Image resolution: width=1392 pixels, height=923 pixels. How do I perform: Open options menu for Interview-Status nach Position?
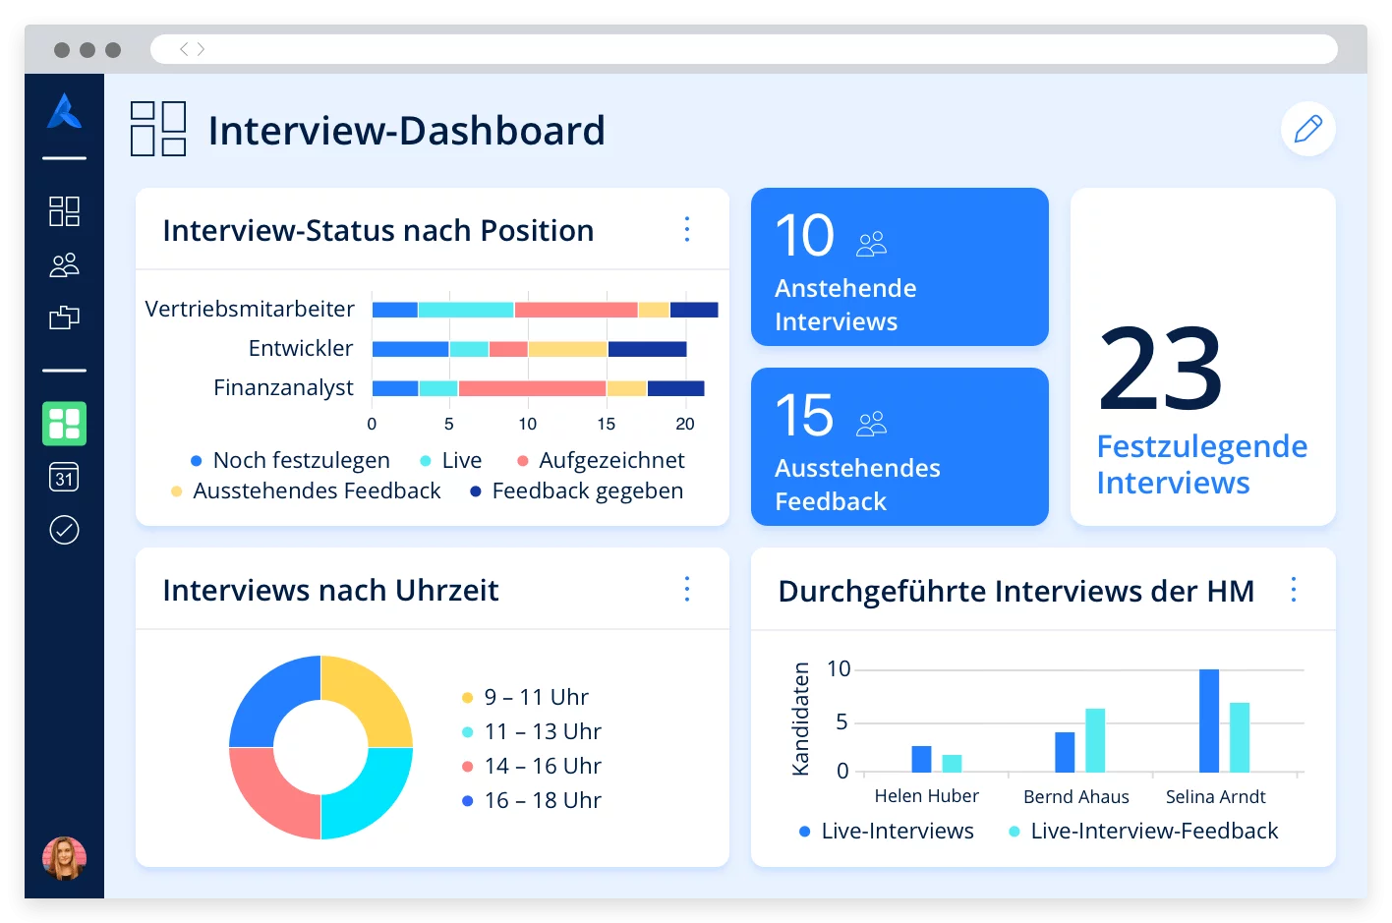pyautogui.click(x=687, y=229)
